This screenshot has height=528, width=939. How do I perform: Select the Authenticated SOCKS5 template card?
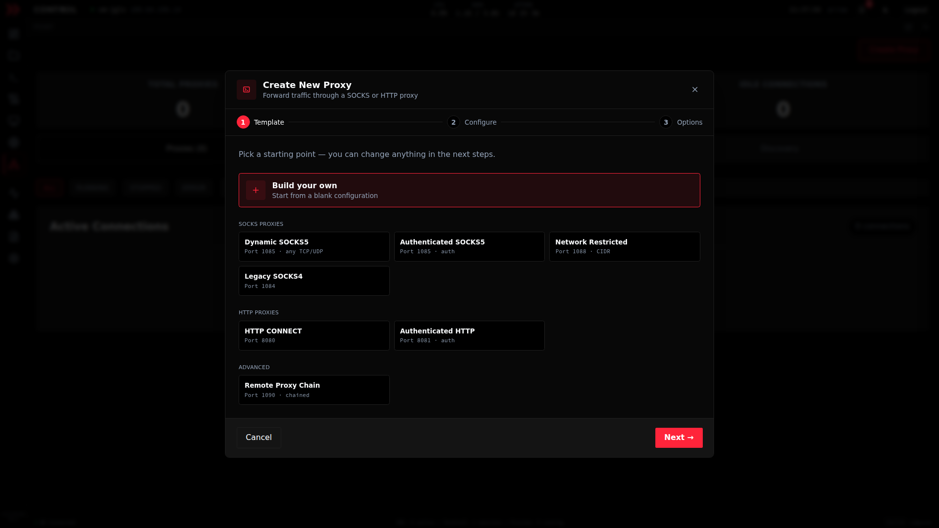point(469,246)
